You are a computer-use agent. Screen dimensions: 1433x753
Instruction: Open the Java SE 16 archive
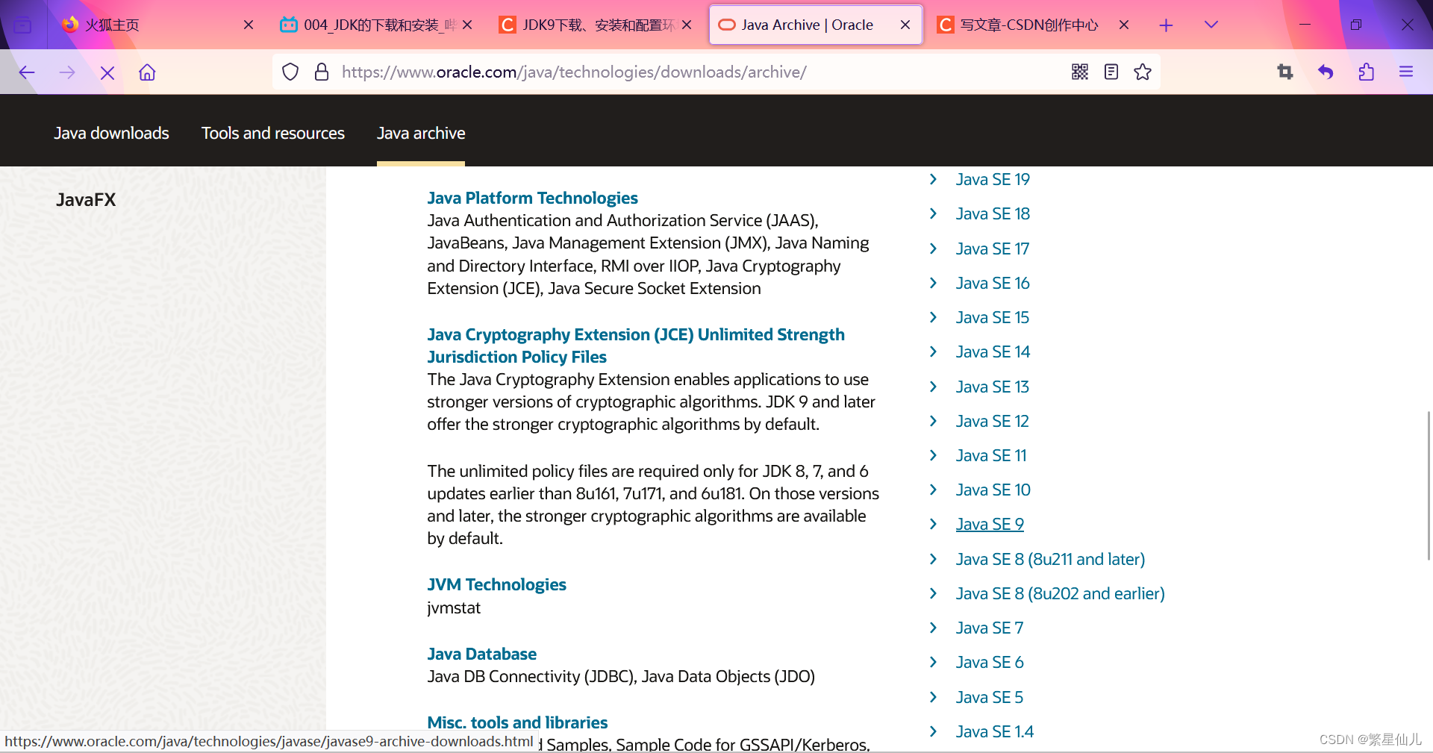point(993,283)
